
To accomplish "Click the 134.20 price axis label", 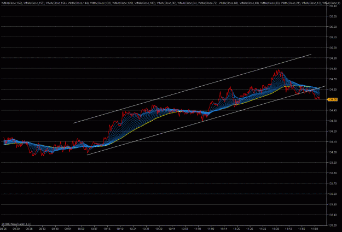I will [332, 132].
